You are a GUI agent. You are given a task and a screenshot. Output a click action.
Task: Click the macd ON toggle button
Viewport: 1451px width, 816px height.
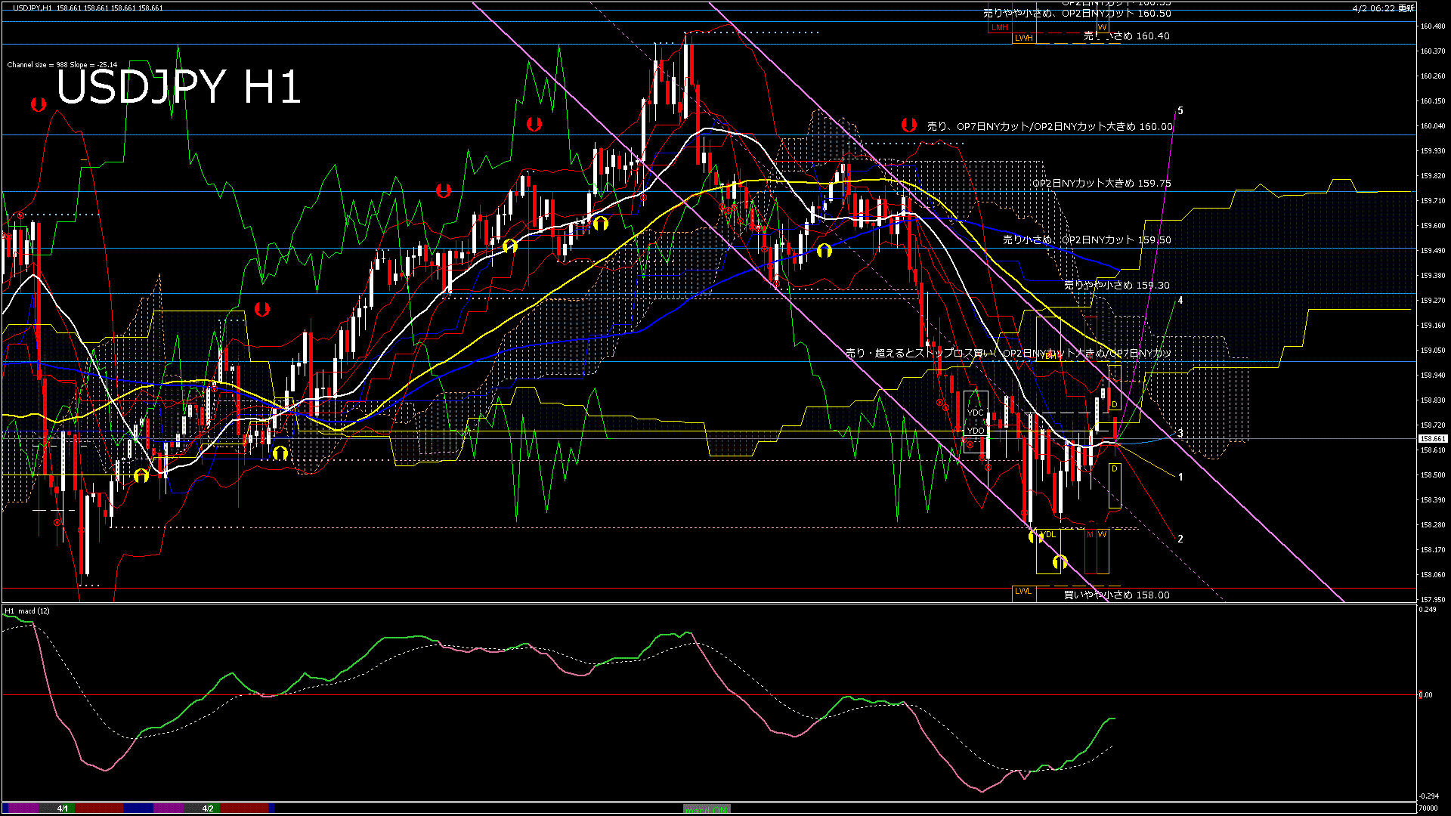(707, 809)
